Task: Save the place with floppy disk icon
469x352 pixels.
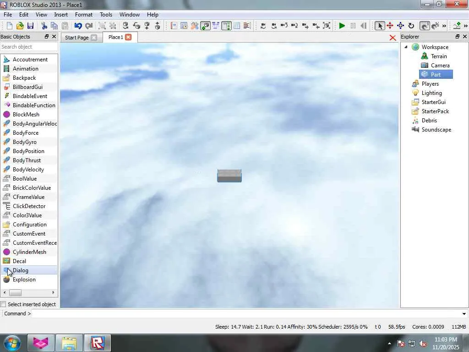Action: [30, 26]
